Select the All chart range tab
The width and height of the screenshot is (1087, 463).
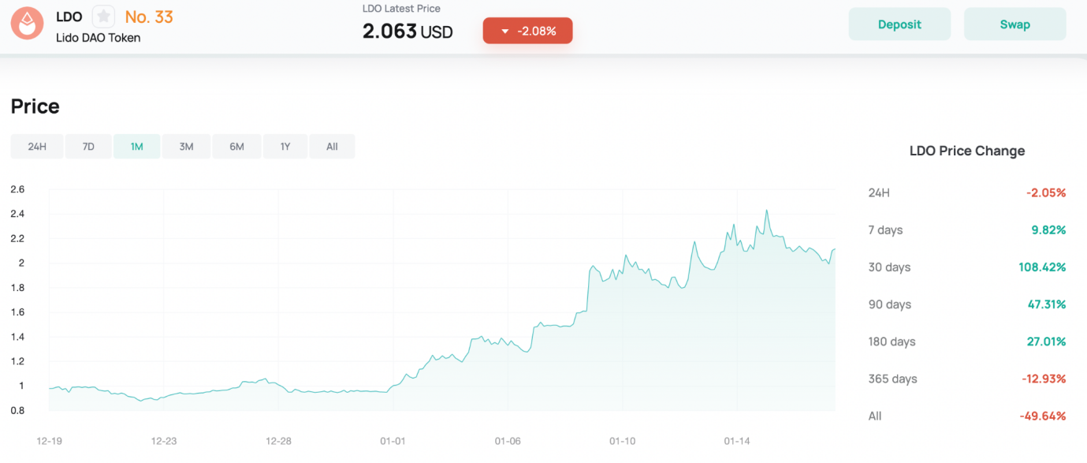332,147
